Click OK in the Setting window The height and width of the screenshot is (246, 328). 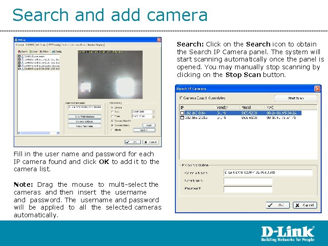pos(133,142)
